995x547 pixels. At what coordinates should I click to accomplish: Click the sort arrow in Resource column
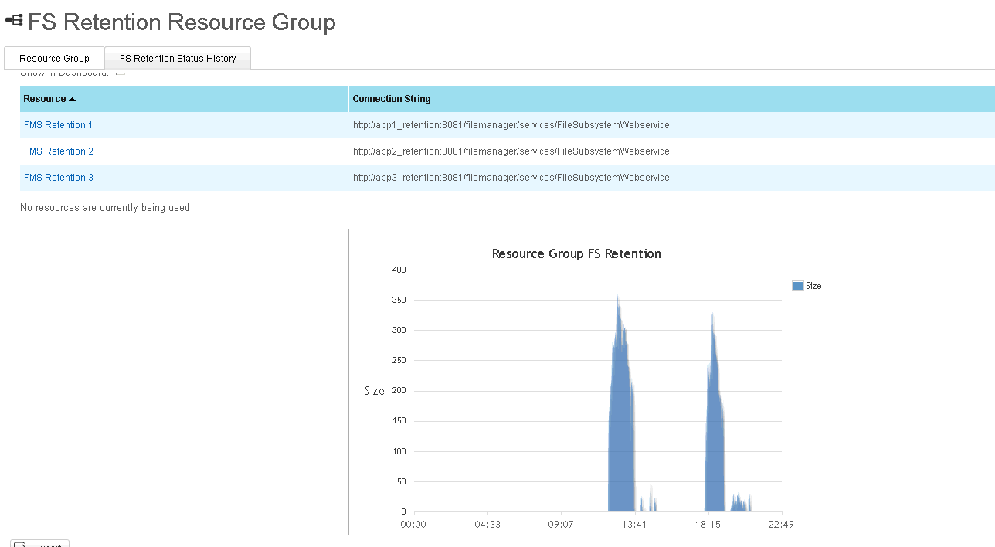73,100
